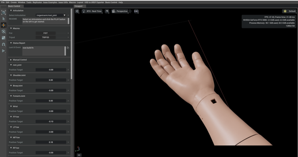Collapse the FFYaw section

[11, 117]
